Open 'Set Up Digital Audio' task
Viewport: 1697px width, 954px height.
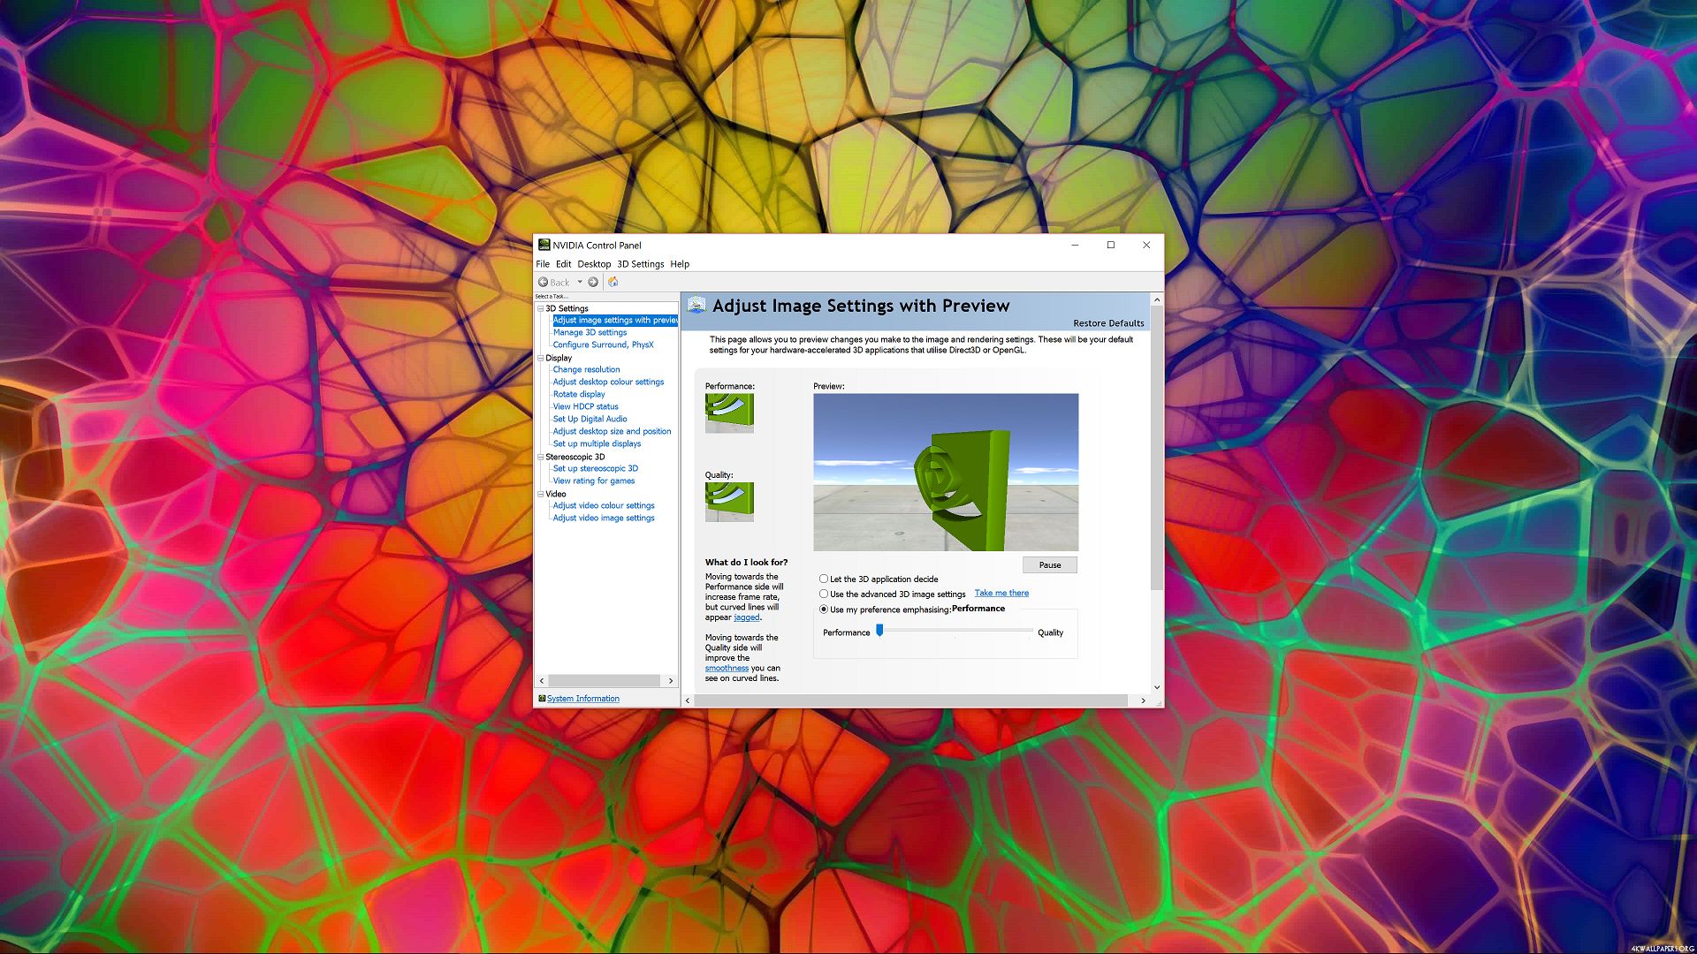[590, 420]
